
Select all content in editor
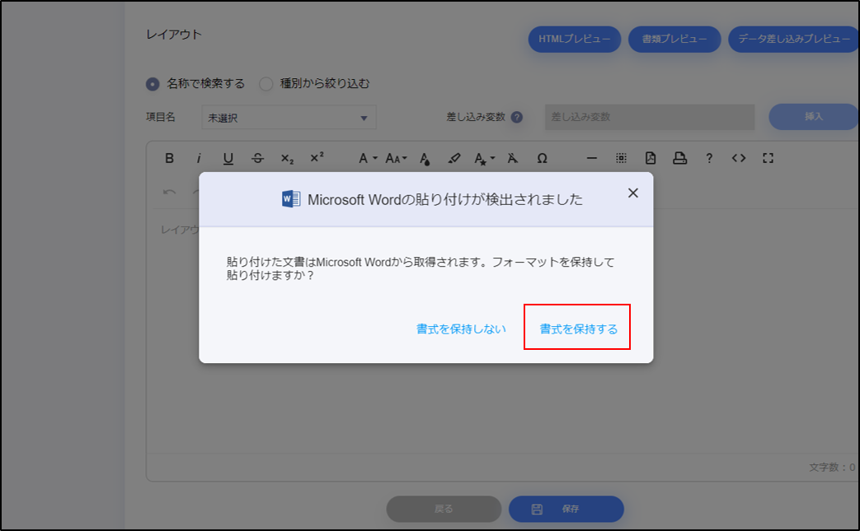[621, 158]
